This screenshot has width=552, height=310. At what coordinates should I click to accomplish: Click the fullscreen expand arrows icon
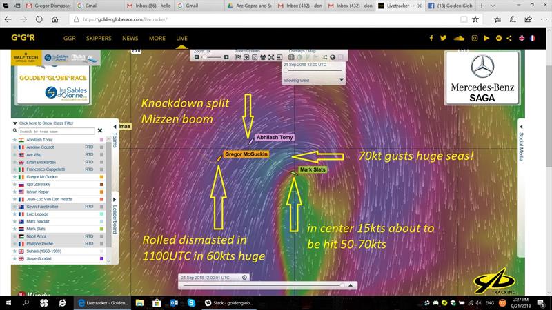[x=271, y=57]
